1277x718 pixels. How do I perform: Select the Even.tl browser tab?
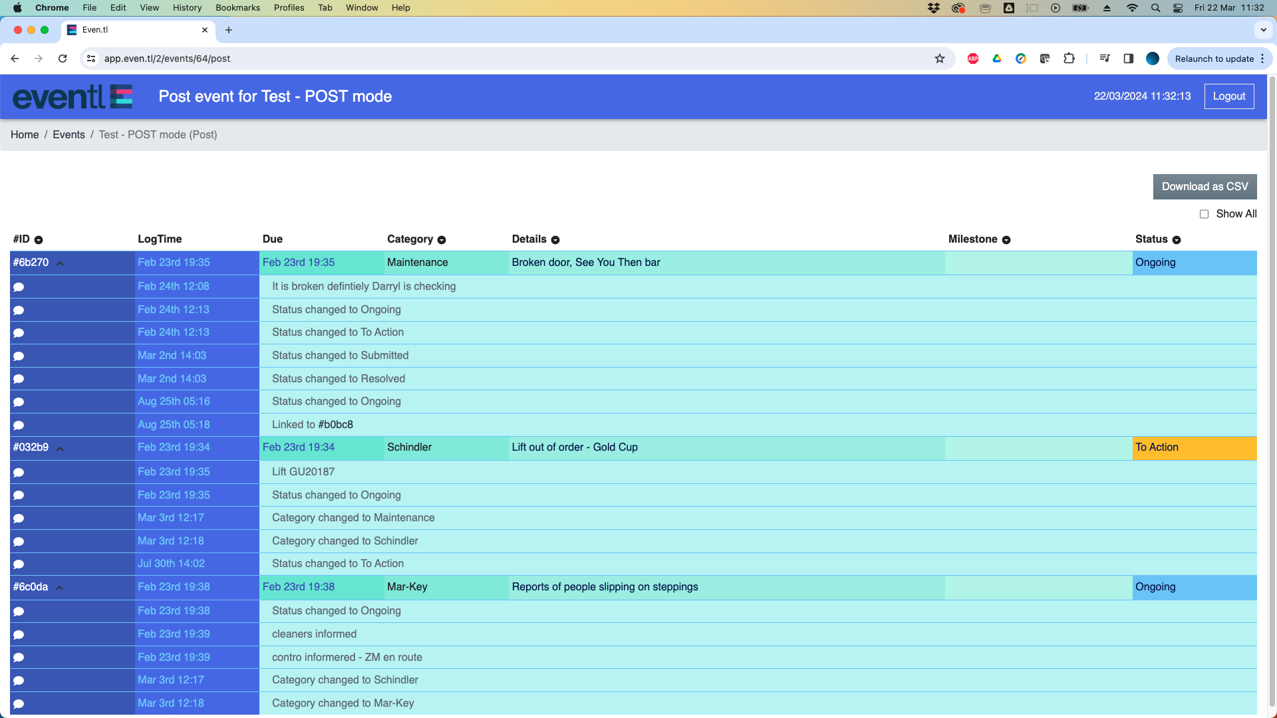point(138,30)
